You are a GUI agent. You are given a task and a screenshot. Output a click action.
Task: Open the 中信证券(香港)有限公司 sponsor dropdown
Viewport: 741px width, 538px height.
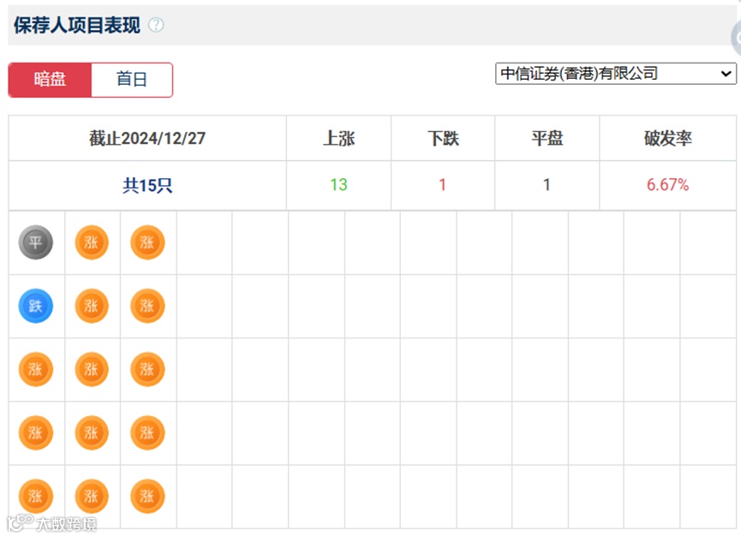click(615, 74)
